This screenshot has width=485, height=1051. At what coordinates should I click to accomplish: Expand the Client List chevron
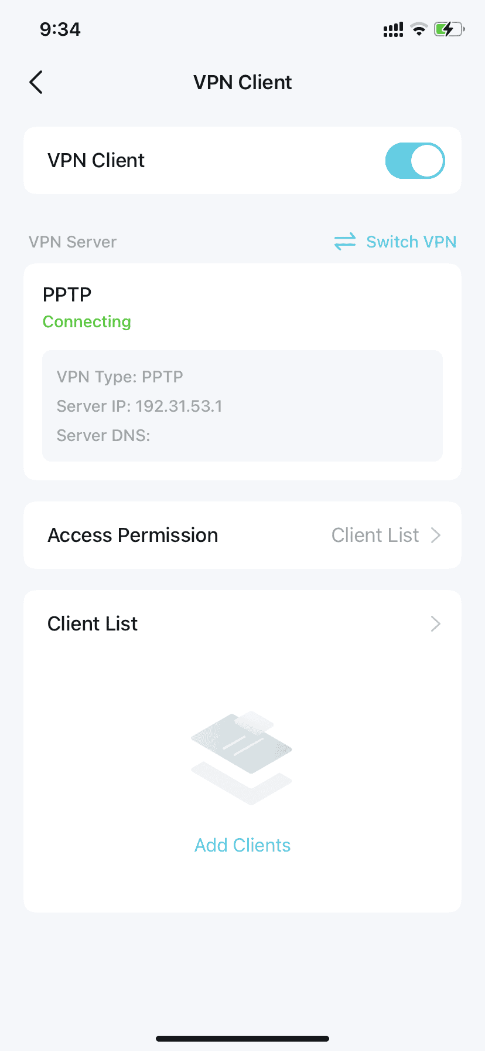pyautogui.click(x=435, y=623)
